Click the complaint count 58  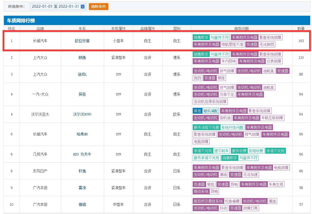(x=301, y=188)
